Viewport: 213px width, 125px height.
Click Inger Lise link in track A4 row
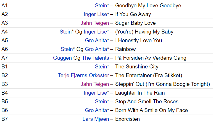pos(95,32)
